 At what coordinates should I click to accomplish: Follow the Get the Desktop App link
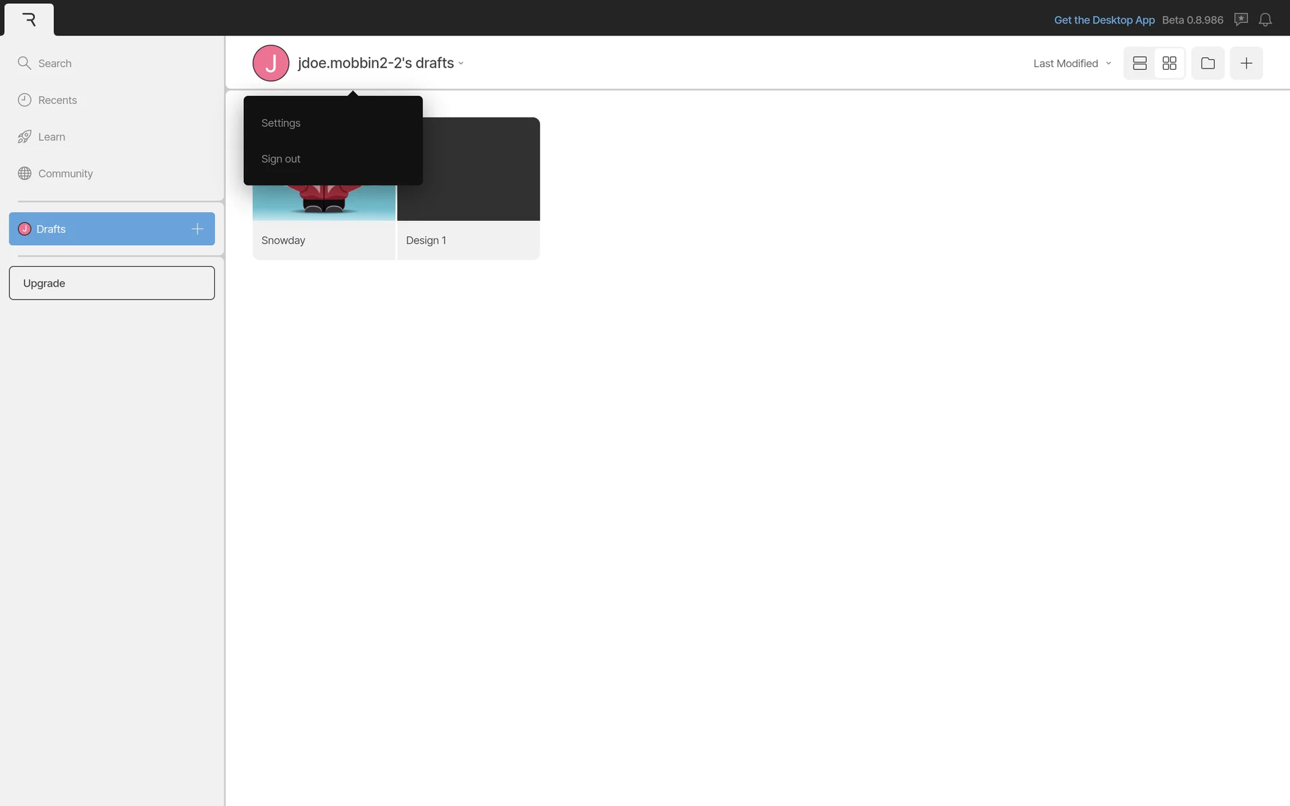1104,20
